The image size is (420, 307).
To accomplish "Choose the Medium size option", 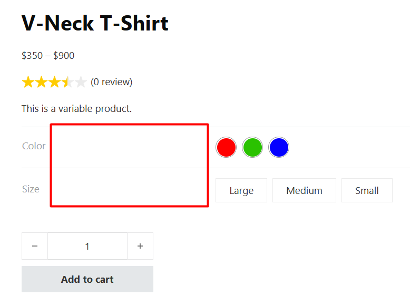I will coord(304,190).
